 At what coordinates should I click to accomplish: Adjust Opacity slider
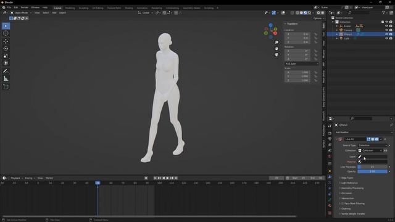pyautogui.click(x=372, y=171)
